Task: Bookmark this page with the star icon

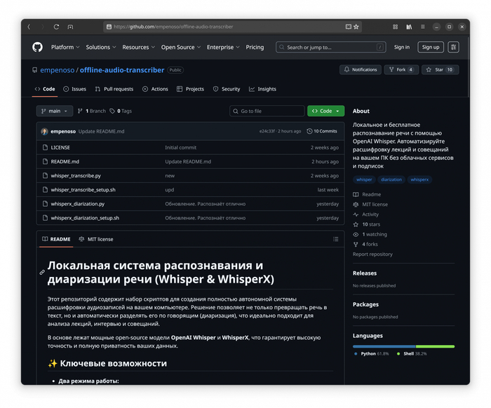Action: tap(356, 27)
